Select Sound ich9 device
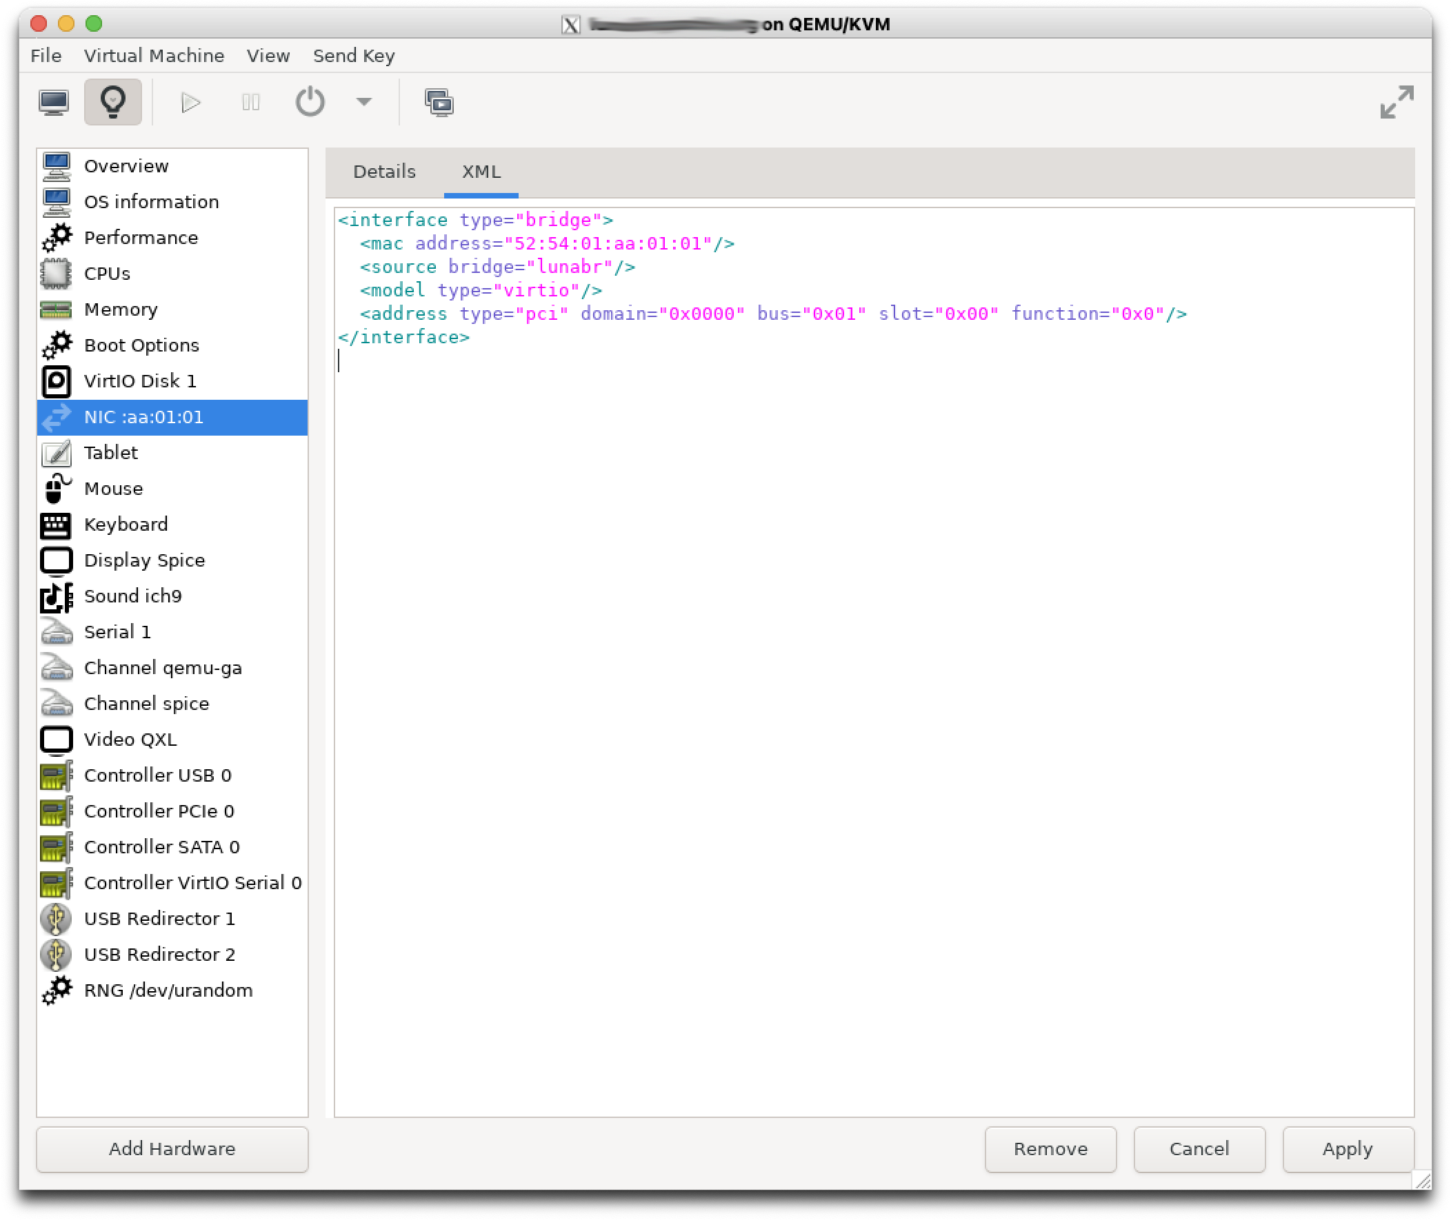This screenshot has height=1220, width=1451. 173,596
